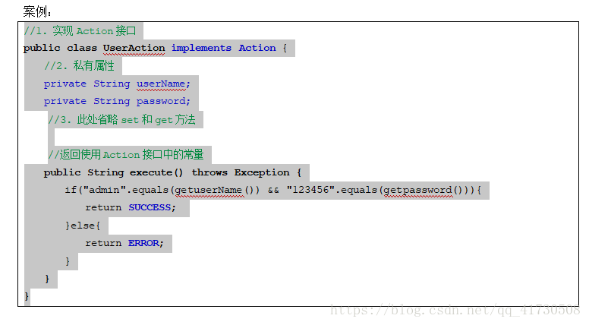Click the line 'return ERROR;'

[x=124, y=243]
